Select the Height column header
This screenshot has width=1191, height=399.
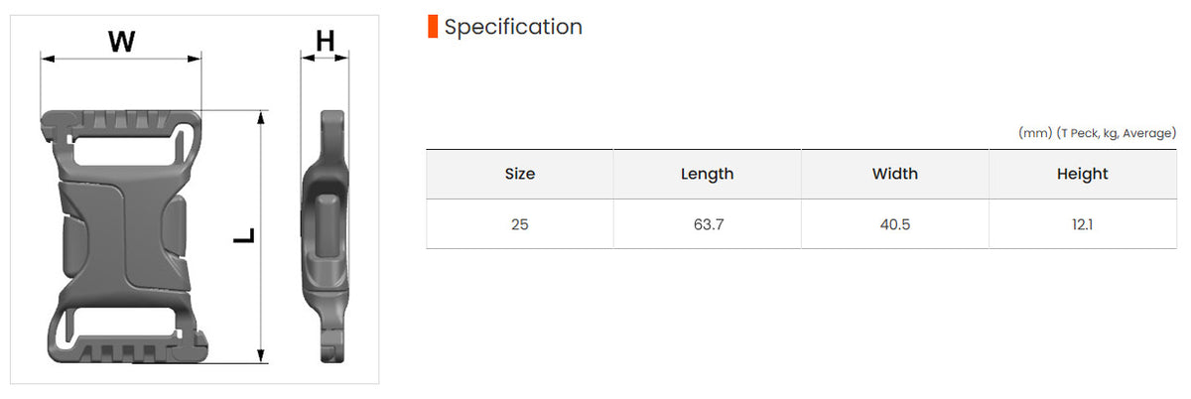coord(1082,174)
